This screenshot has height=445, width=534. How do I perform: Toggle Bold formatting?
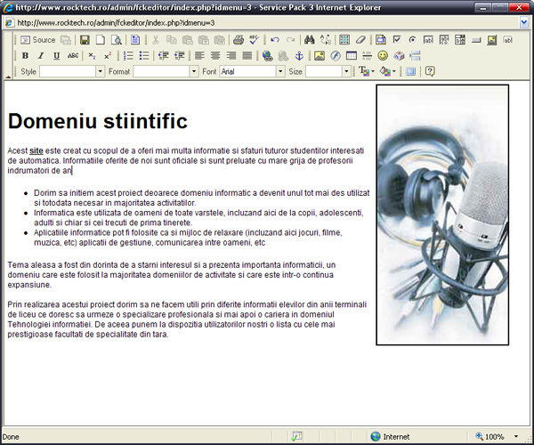click(25, 55)
